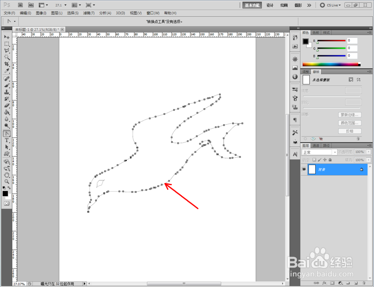Select the Paint Bucket tool
Image resolution: width=374 pixels, height=287 pixels.
[x=7, y=112]
